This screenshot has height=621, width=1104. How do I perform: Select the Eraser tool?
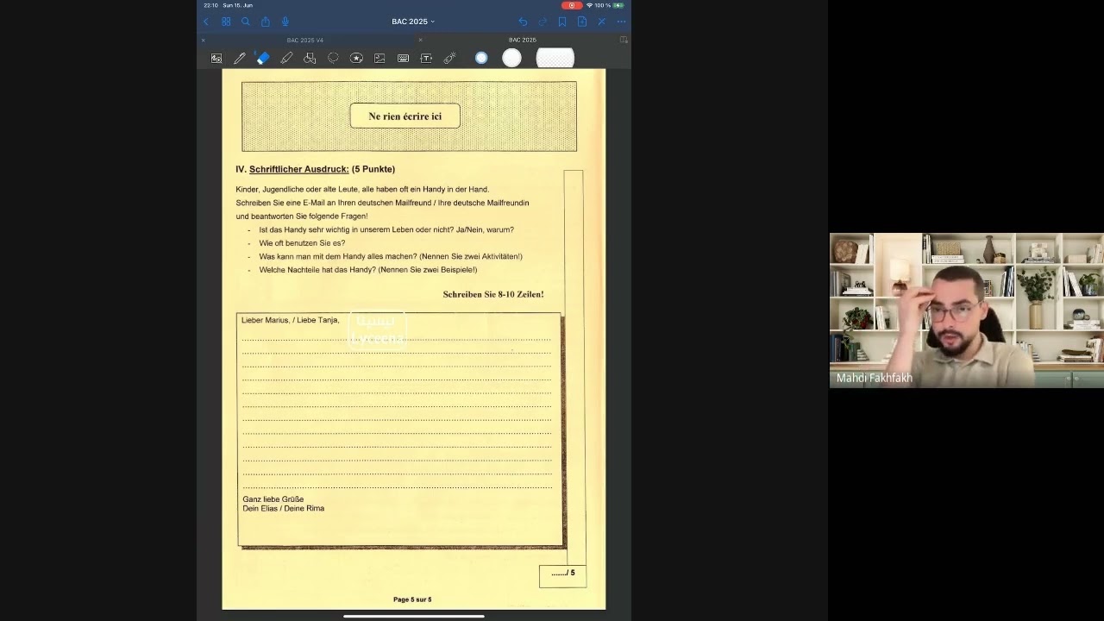[263, 58]
